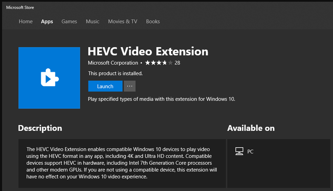Switch to the Games tab
Viewport: 333px width, 191px height.
tap(69, 21)
